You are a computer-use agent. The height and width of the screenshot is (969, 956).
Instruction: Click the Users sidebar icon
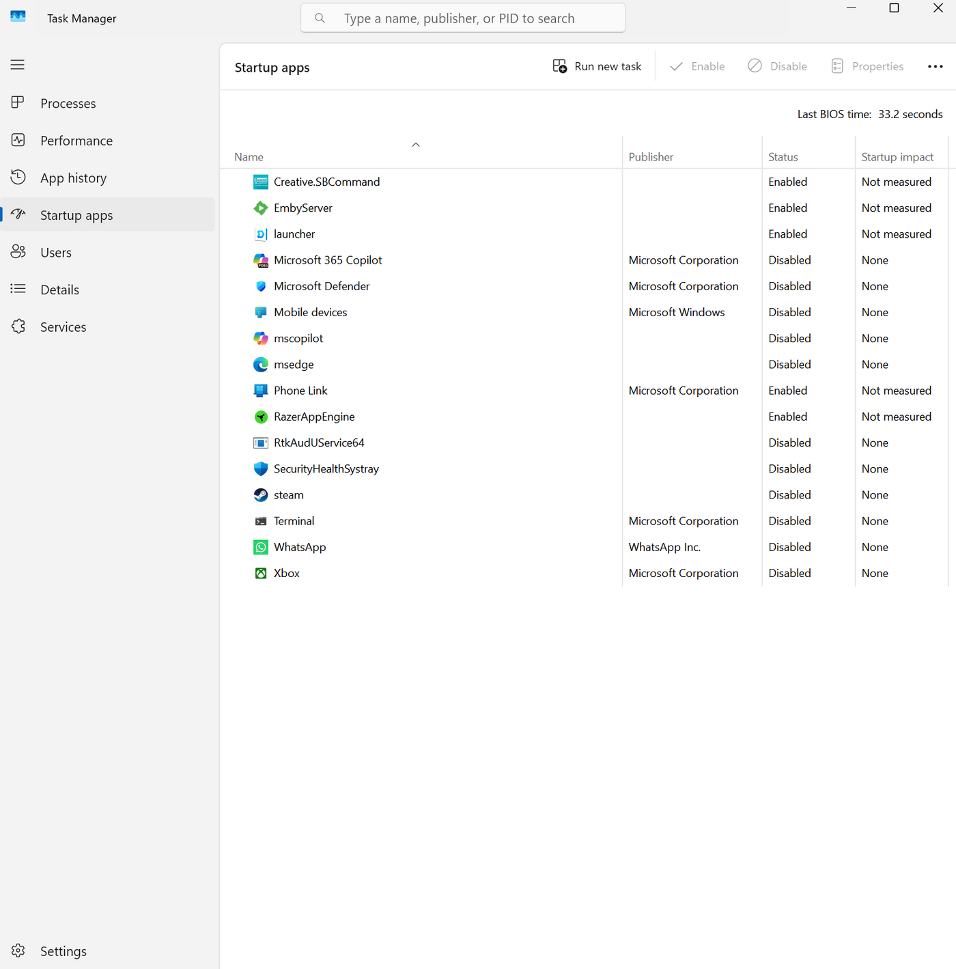18,251
